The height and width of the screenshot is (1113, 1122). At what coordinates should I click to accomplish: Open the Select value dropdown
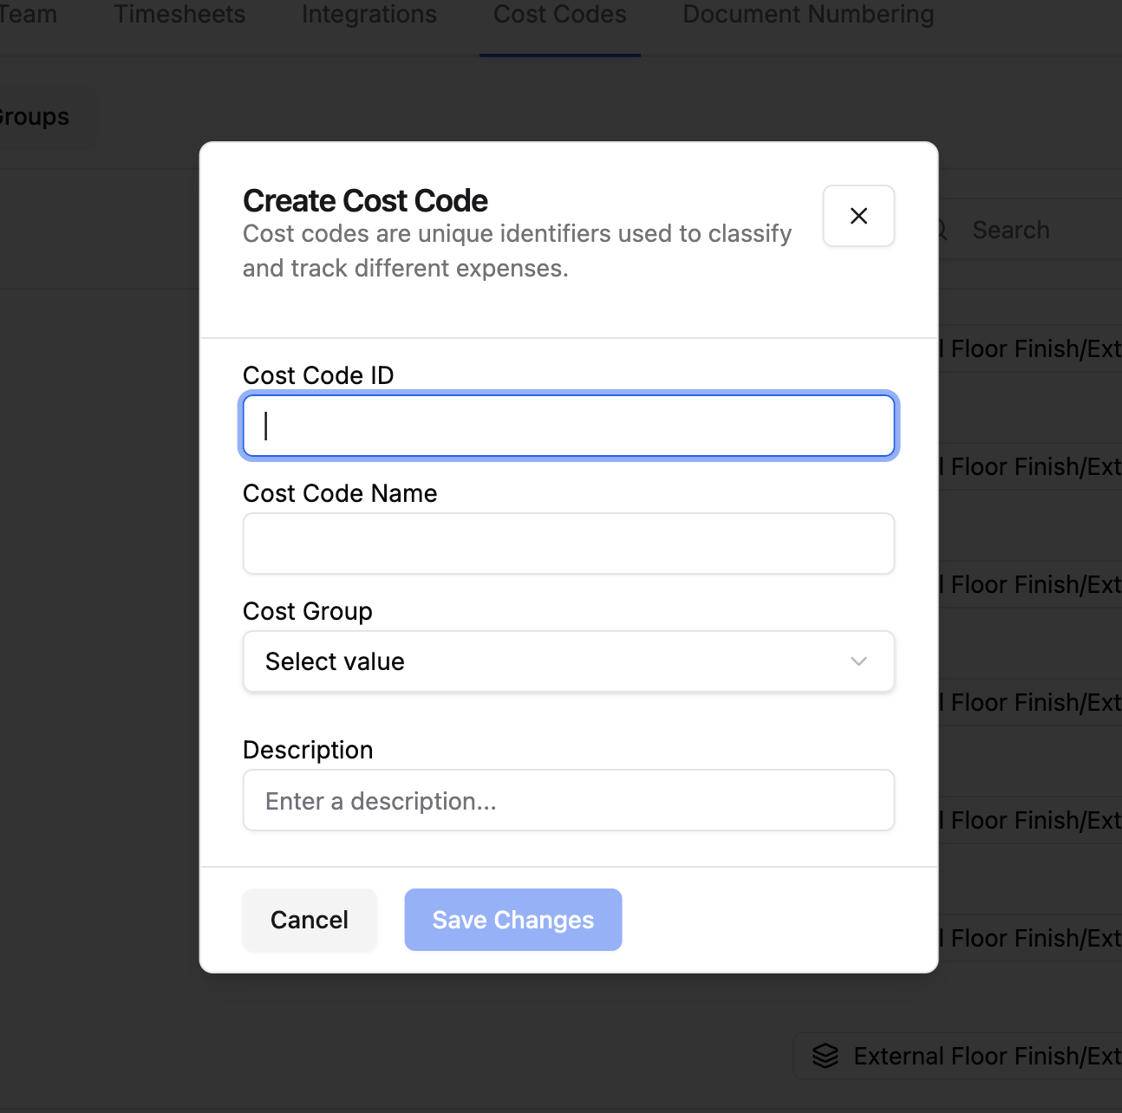click(569, 661)
